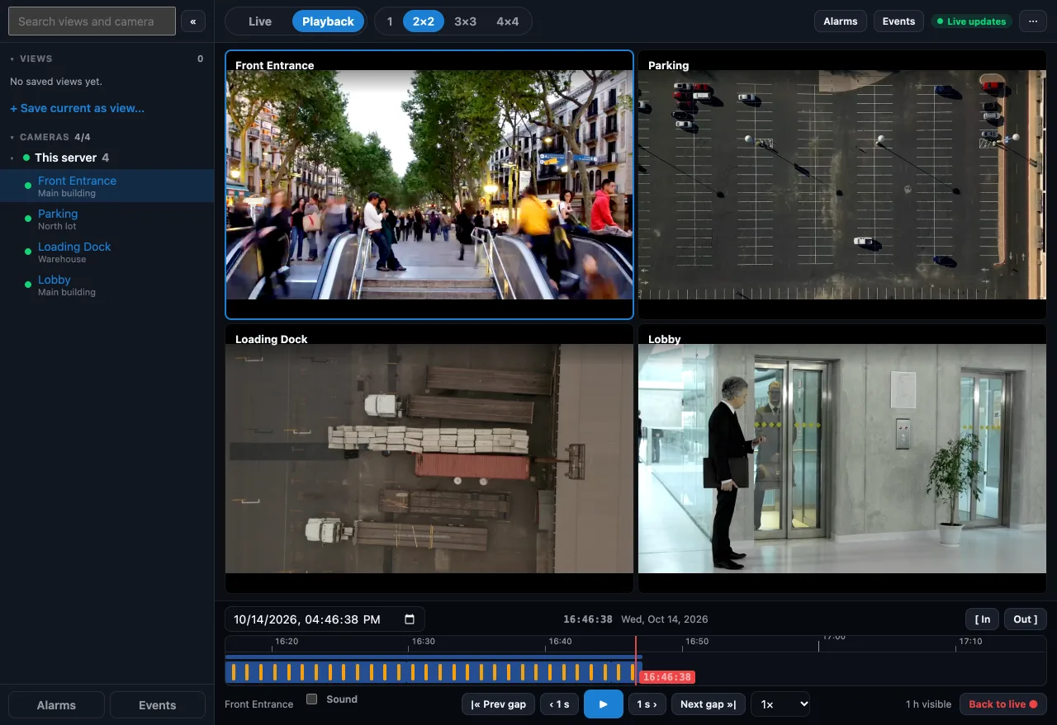Image resolution: width=1057 pixels, height=725 pixels.
Task: Click the red 16:46:38 playhead marker
Action: [667, 677]
